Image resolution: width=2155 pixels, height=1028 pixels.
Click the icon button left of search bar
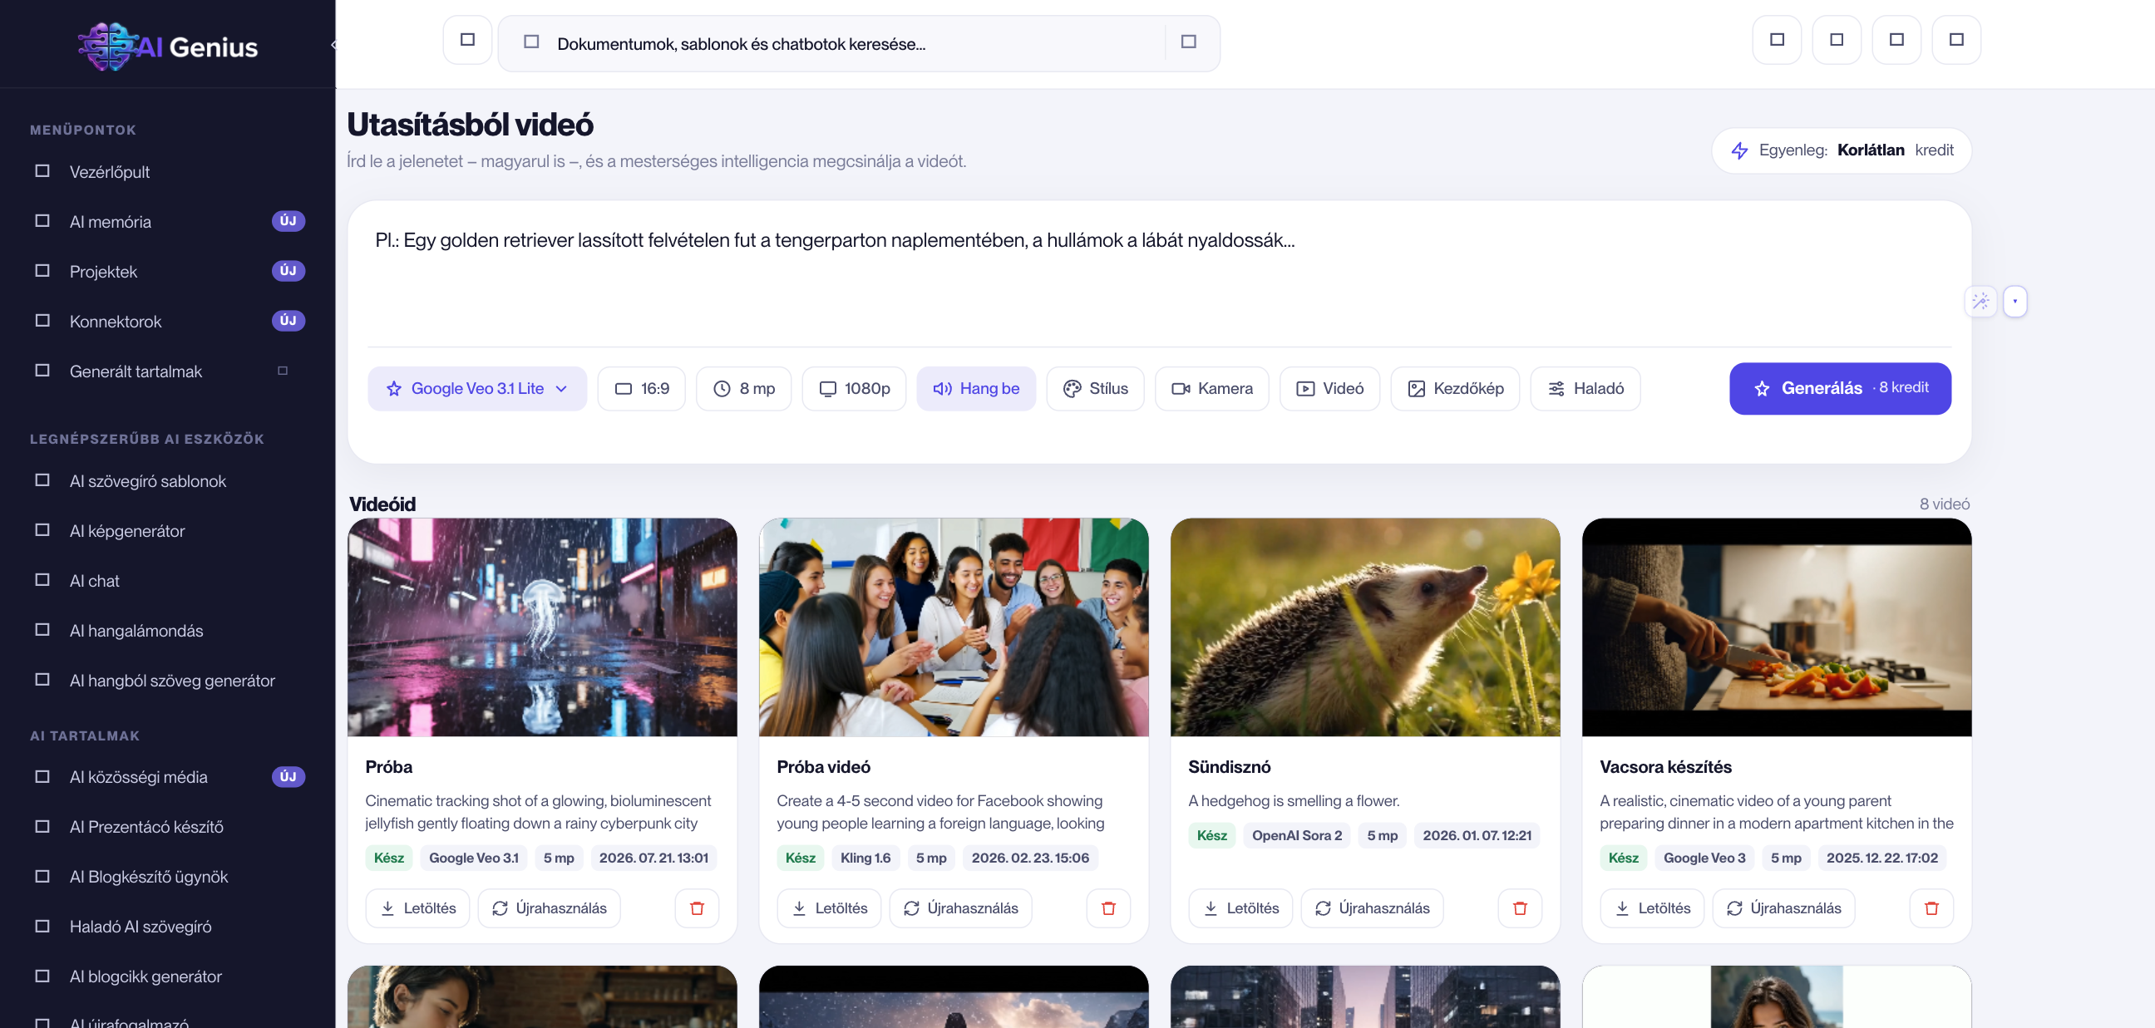[467, 39]
